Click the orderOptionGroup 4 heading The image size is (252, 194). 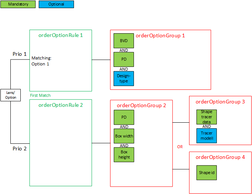pos(220,157)
